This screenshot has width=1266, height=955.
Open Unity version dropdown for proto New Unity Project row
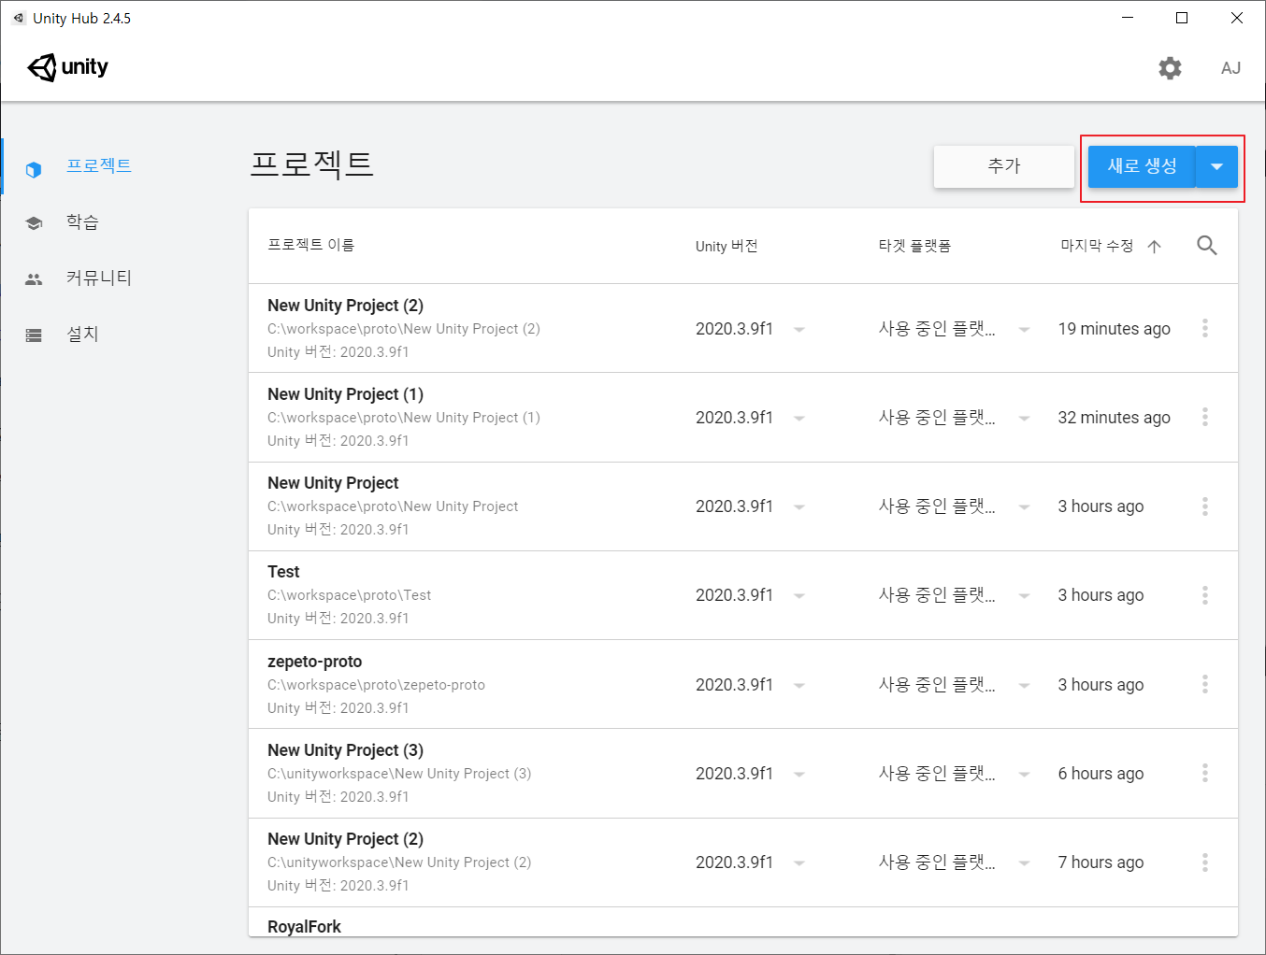(x=799, y=506)
